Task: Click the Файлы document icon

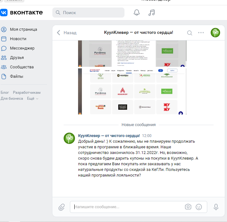Action: tap(4, 77)
